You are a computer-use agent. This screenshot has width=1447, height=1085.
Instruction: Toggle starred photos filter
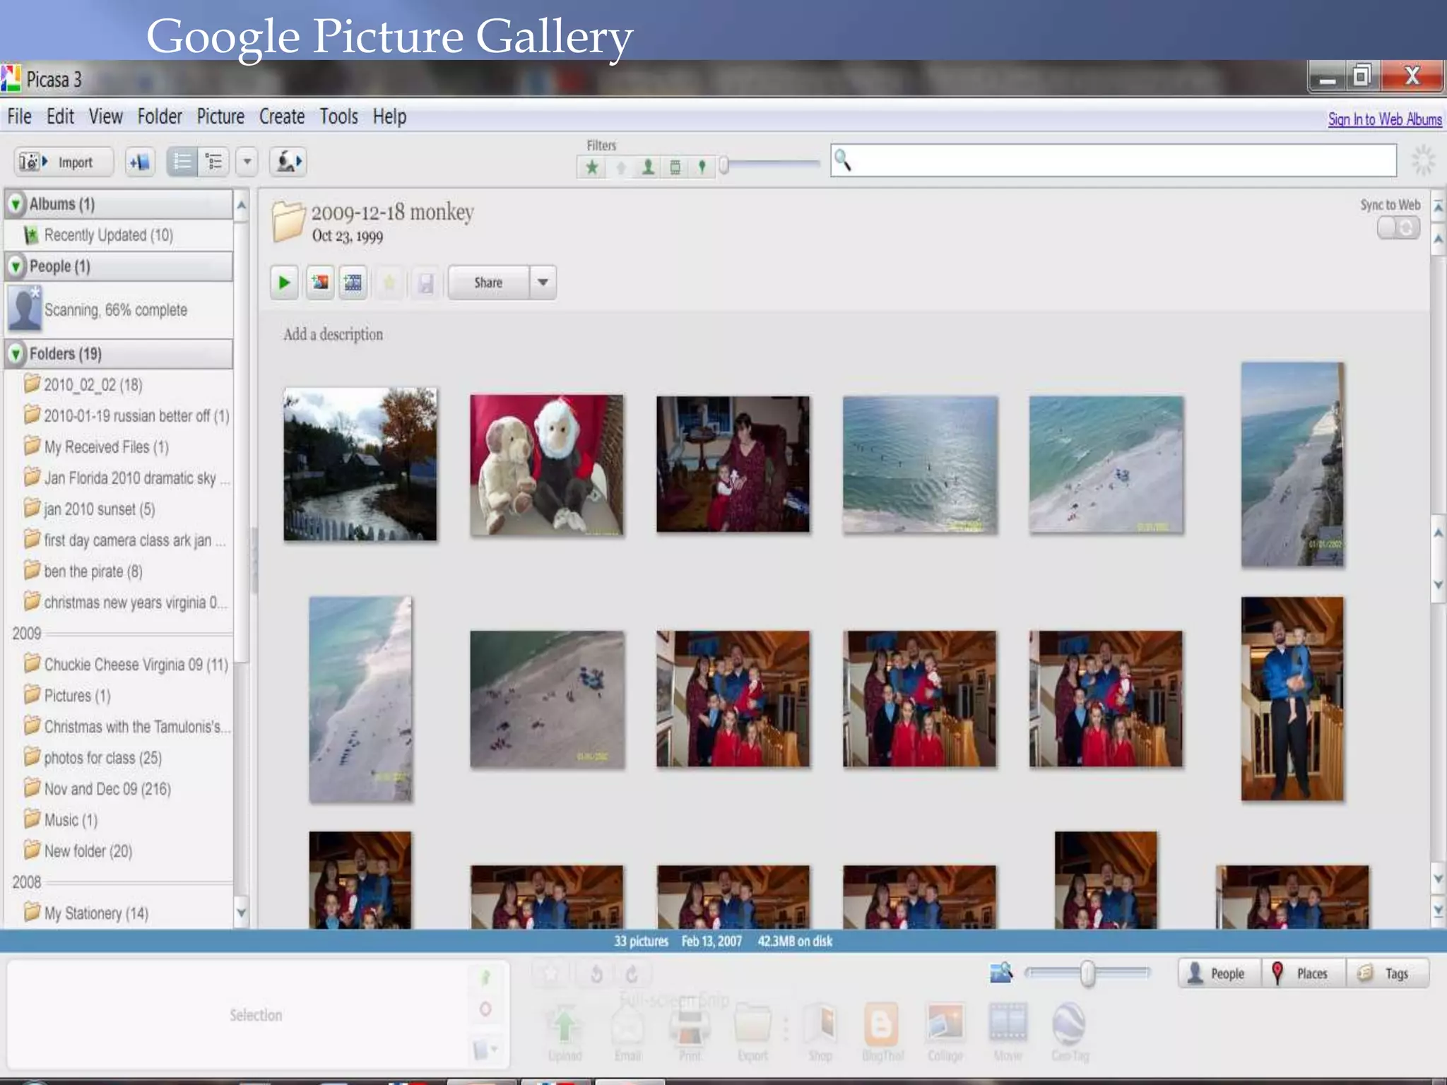coord(592,167)
